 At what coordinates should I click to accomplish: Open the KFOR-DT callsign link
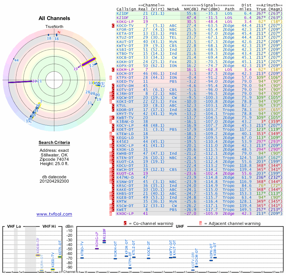(x=125, y=29)
